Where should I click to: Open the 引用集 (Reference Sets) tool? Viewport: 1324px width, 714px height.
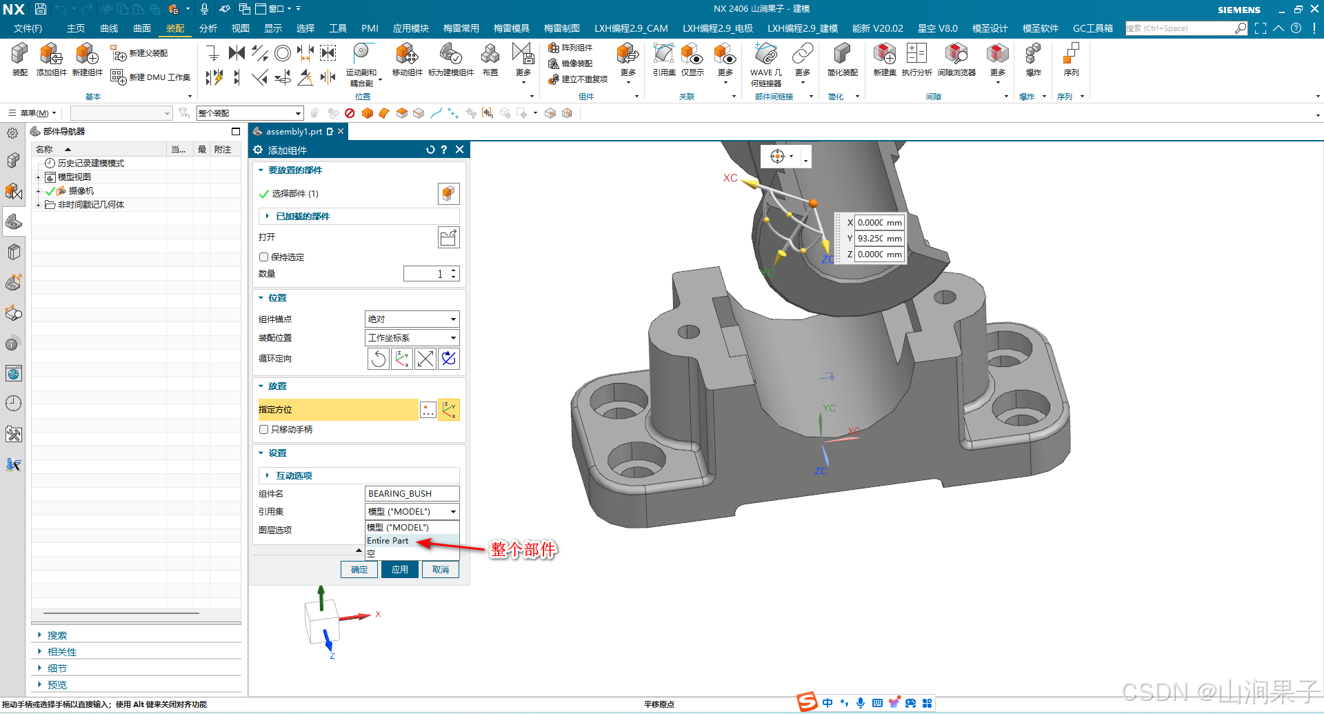click(x=664, y=59)
